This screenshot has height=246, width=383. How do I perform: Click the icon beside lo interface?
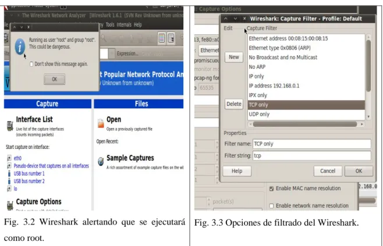(x=9, y=188)
